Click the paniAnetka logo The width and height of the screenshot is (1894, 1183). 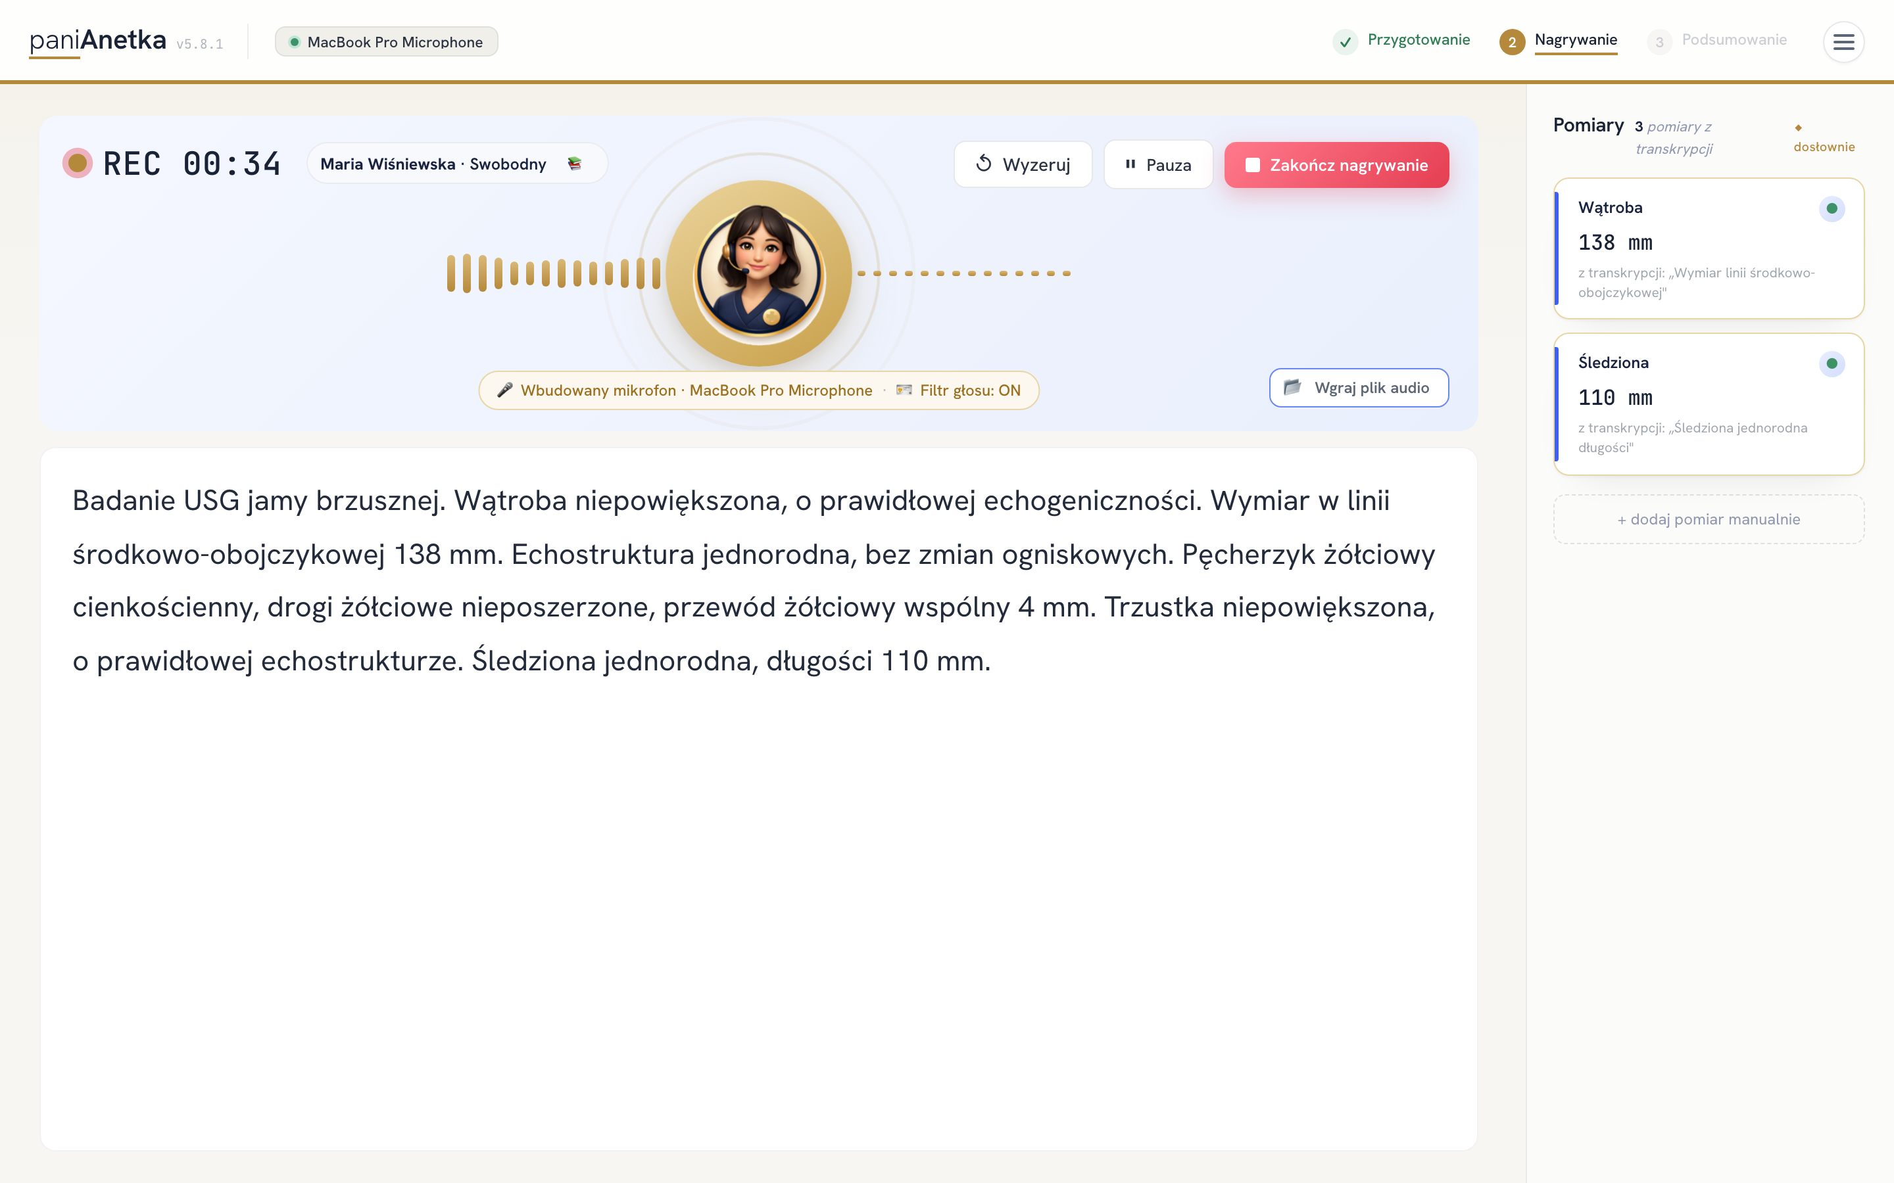[x=98, y=40]
